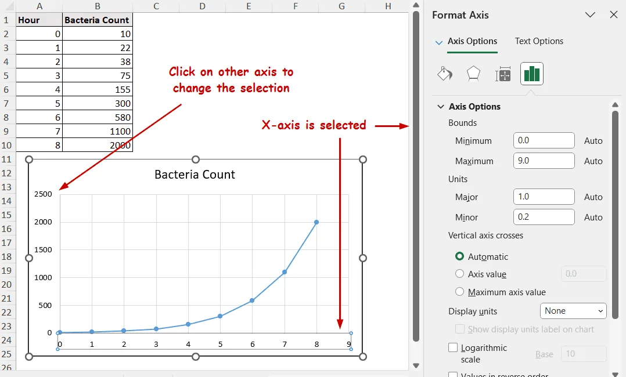626x377 pixels.
Task: Click the data point at hour 8
Action: point(316,222)
